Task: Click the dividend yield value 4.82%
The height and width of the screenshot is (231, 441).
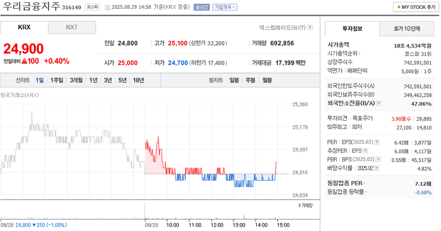Action: [424, 169]
